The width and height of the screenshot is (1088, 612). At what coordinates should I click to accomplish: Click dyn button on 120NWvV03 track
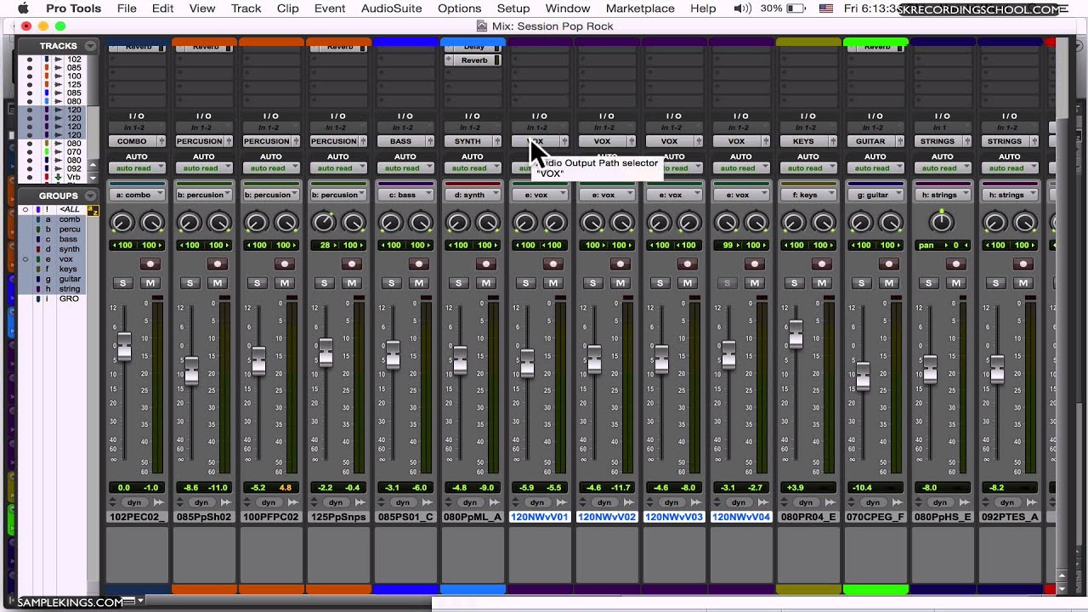point(671,502)
